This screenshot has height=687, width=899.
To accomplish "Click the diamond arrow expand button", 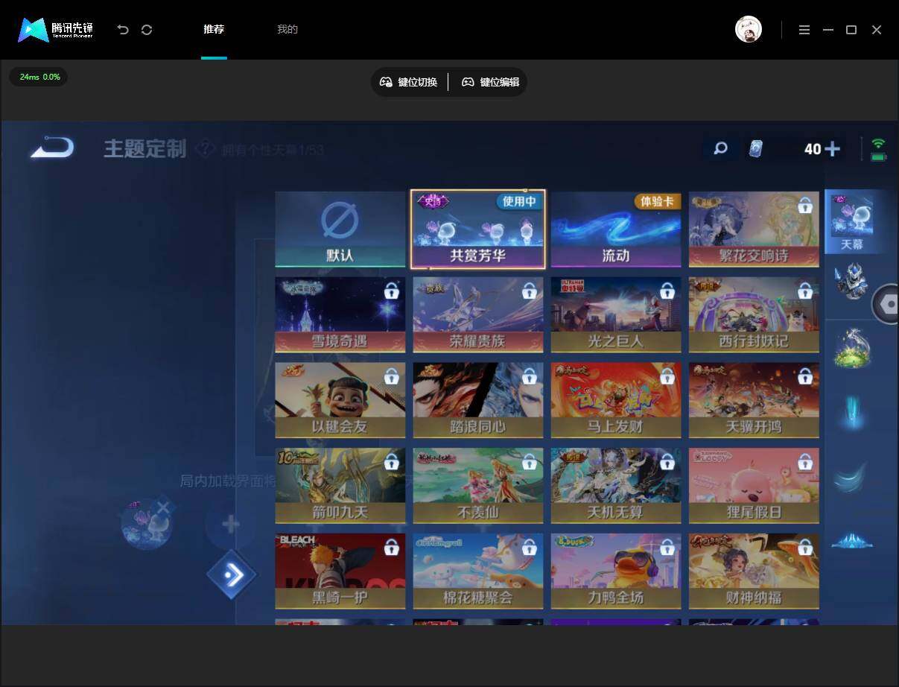I will (232, 574).
